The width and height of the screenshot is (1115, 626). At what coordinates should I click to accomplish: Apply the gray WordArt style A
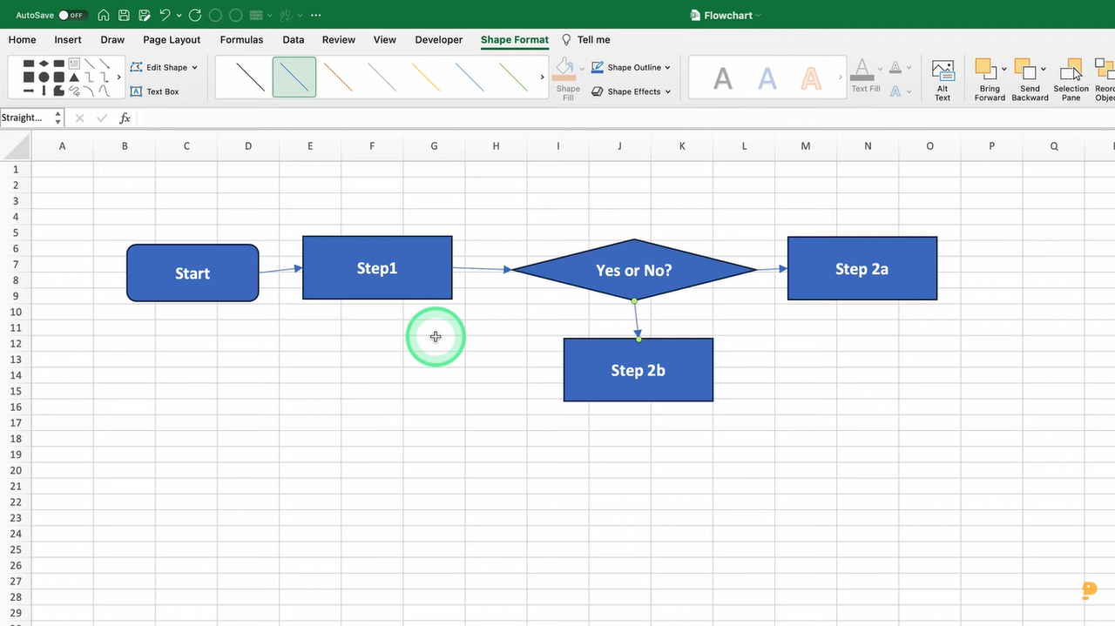723,78
